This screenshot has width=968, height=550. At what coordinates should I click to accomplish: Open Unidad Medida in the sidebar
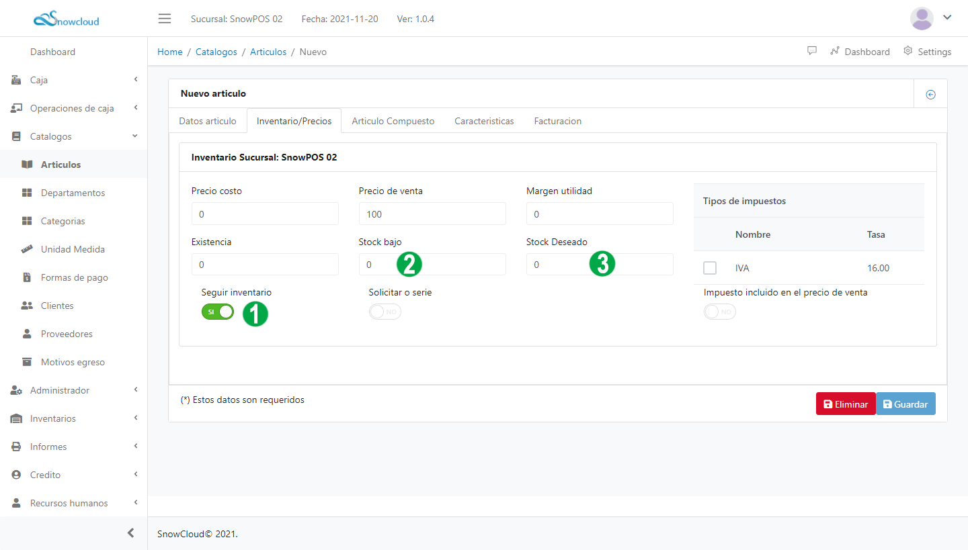(x=73, y=249)
